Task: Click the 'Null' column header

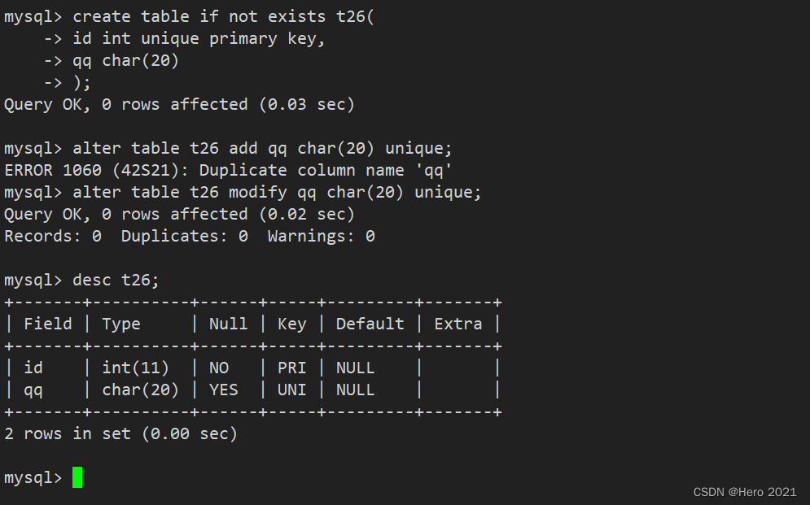Action: pos(228,324)
